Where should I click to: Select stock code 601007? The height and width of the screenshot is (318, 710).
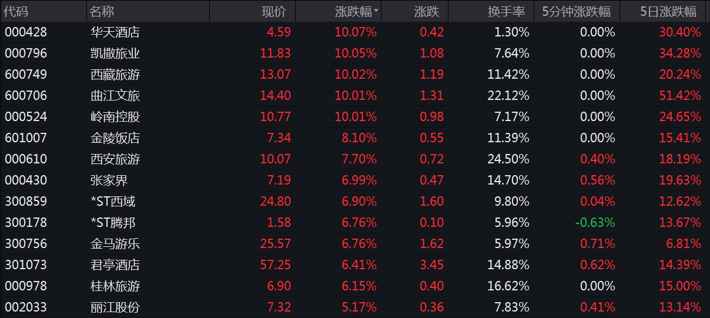26,138
